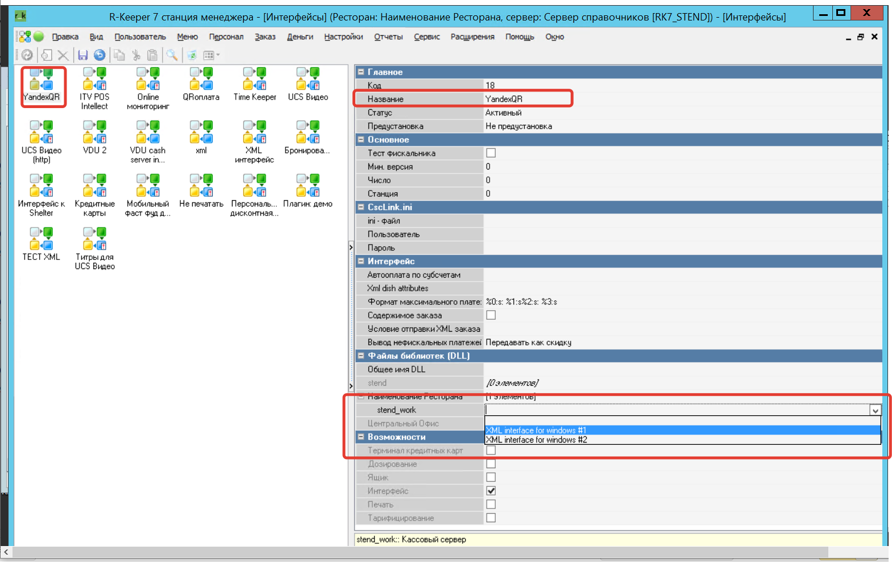Image resolution: width=892 pixels, height=562 pixels.
Task: Uncheck the Интерфейс capability checkbox
Action: click(x=491, y=491)
